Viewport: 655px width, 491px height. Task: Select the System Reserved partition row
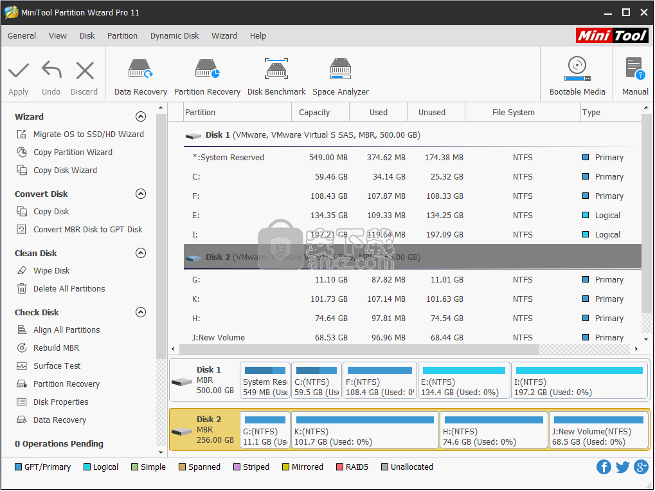tap(412, 158)
